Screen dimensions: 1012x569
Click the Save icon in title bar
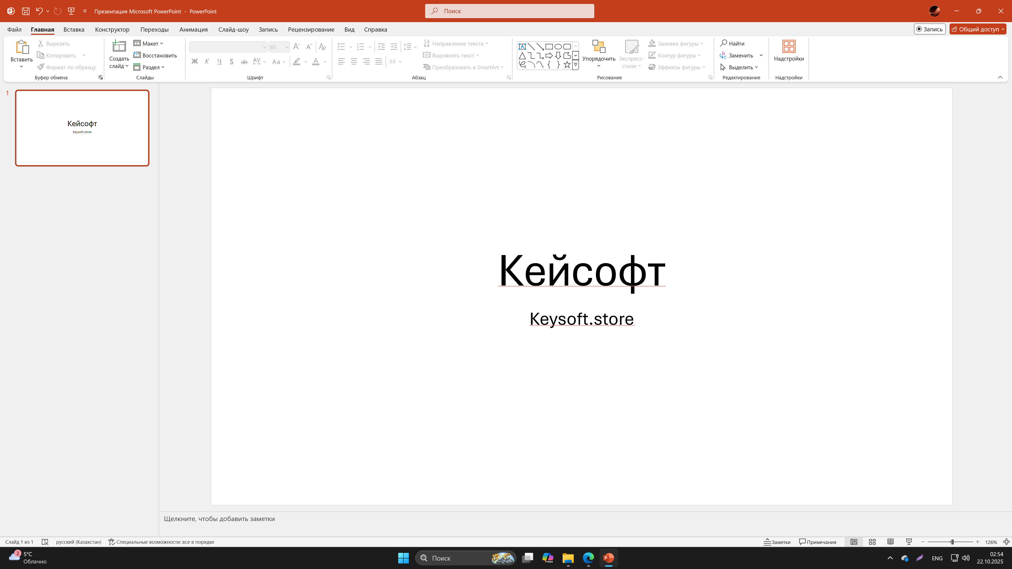(x=26, y=11)
